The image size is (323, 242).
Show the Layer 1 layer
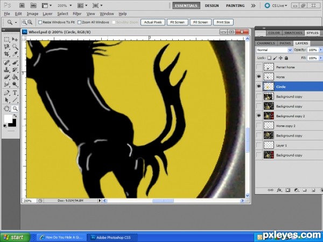pyautogui.click(x=259, y=145)
